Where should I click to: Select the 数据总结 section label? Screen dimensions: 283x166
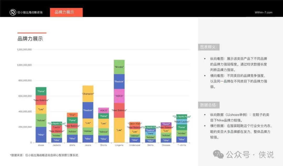pyautogui.click(x=209, y=105)
